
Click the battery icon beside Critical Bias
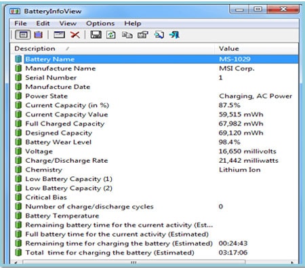click(18, 197)
